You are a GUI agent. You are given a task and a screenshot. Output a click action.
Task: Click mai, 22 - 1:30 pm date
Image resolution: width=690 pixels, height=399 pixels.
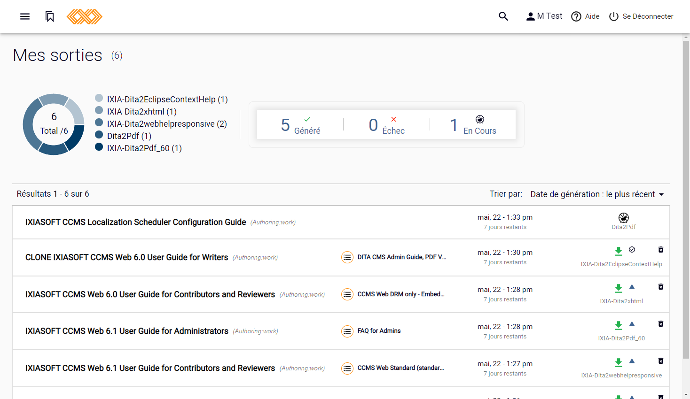(x=505, y=253)
